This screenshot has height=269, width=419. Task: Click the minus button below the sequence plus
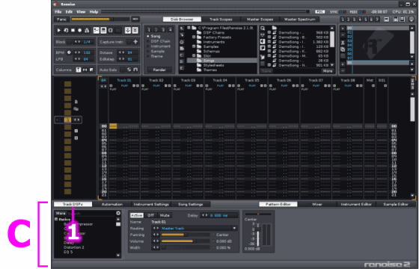343,35
